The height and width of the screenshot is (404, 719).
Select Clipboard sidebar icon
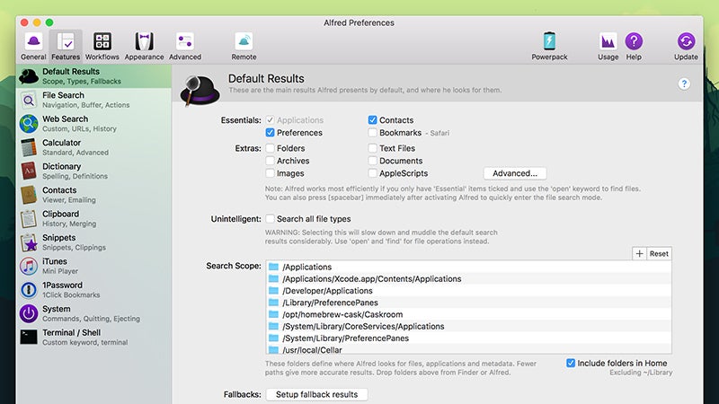(x=29, y=218)
